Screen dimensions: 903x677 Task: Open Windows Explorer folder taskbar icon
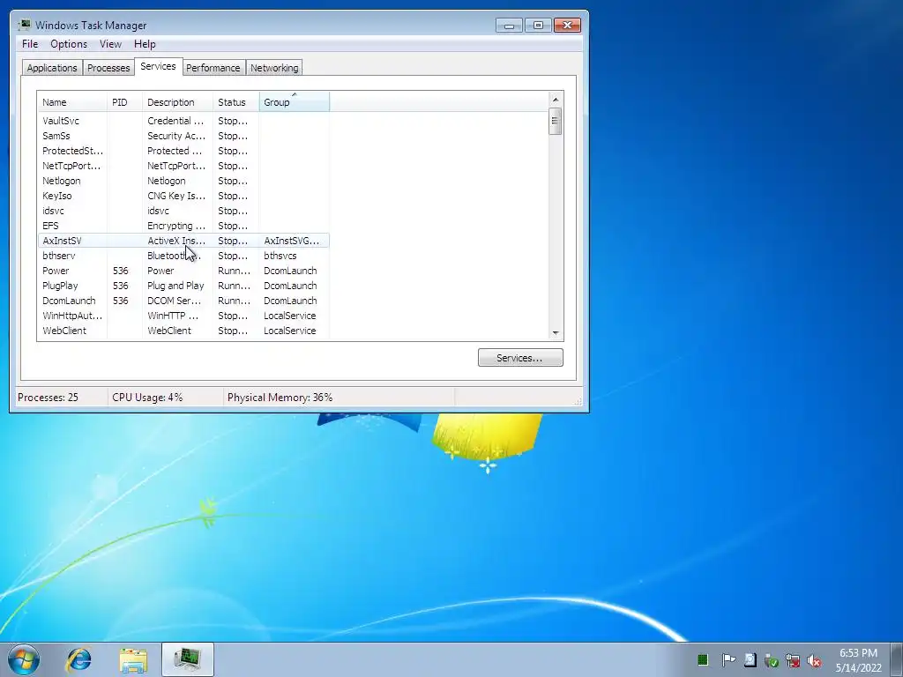[x=133, y=660]
